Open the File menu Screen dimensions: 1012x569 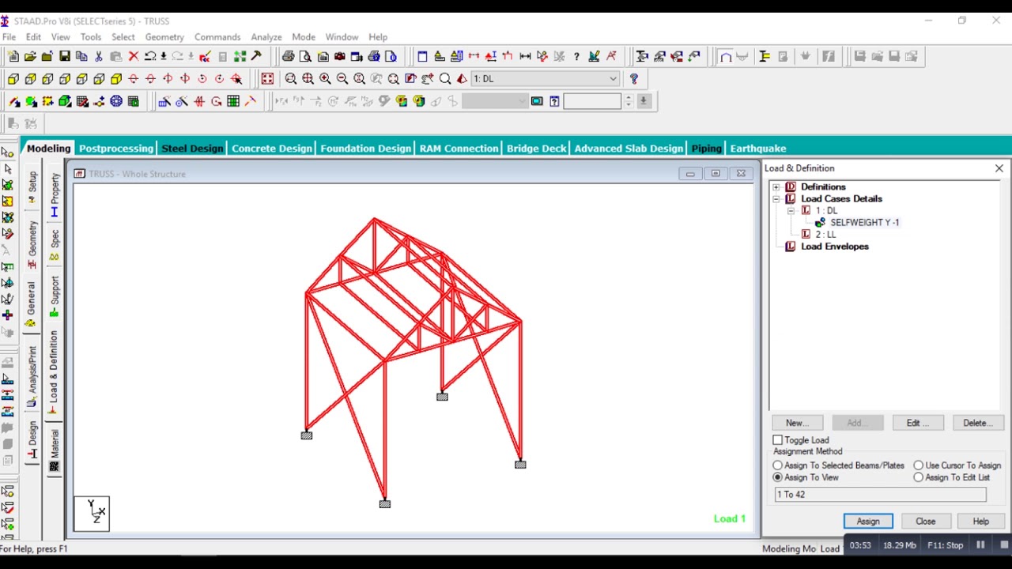pos(9,37)
